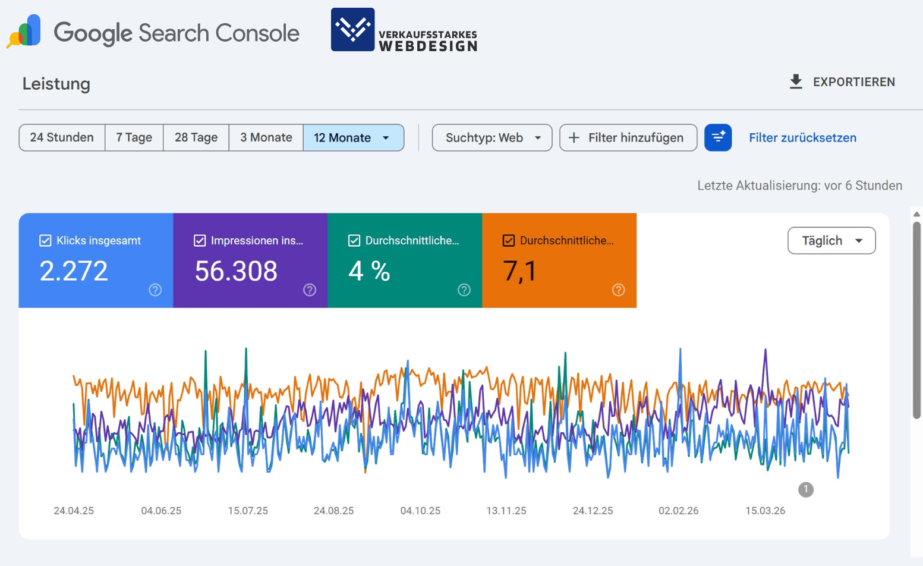
Task: Open the Suchtyp: Web dropdown
Action: coord(492,137)
